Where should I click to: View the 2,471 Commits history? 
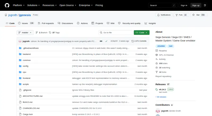click(x=139, y=41)
